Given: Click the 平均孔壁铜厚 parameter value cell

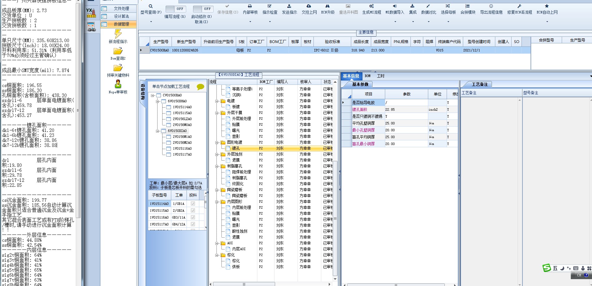Looking at the screenshot, I should click(x=406, y=124).
